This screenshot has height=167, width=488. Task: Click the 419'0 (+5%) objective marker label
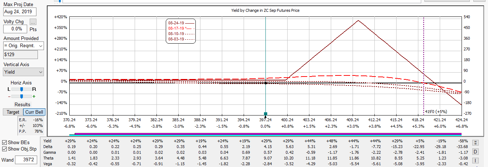(x=436, y=112)
